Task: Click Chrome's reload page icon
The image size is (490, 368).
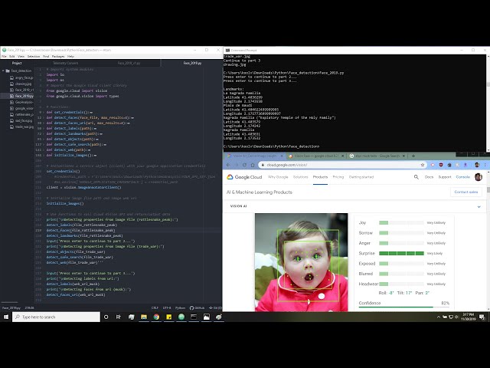Action: point(244,165)
